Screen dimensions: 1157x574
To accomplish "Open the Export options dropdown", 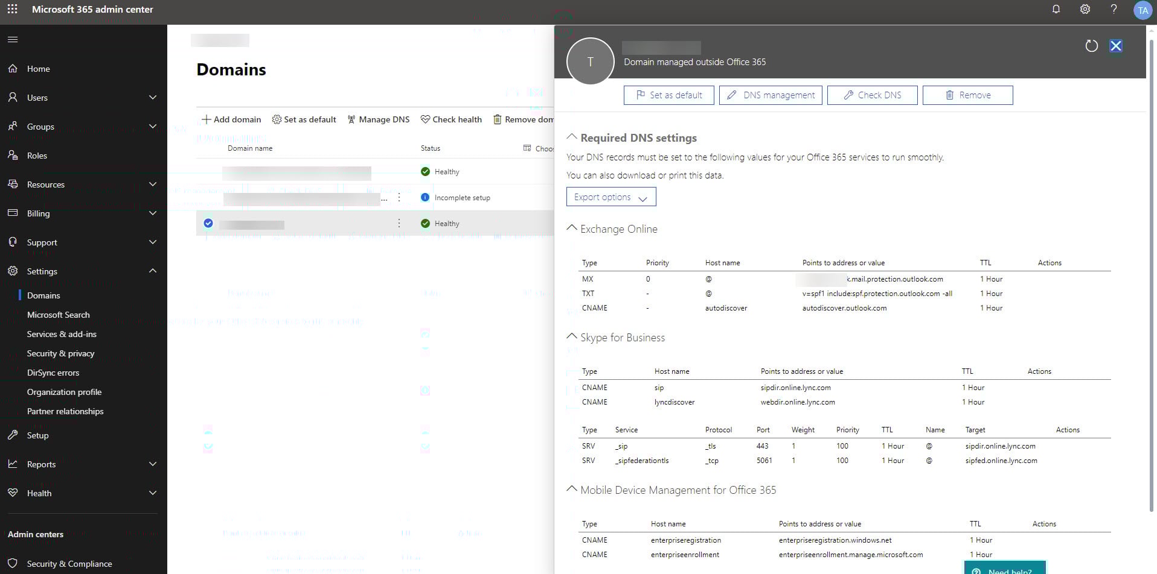I will click(x=611, y=197).
